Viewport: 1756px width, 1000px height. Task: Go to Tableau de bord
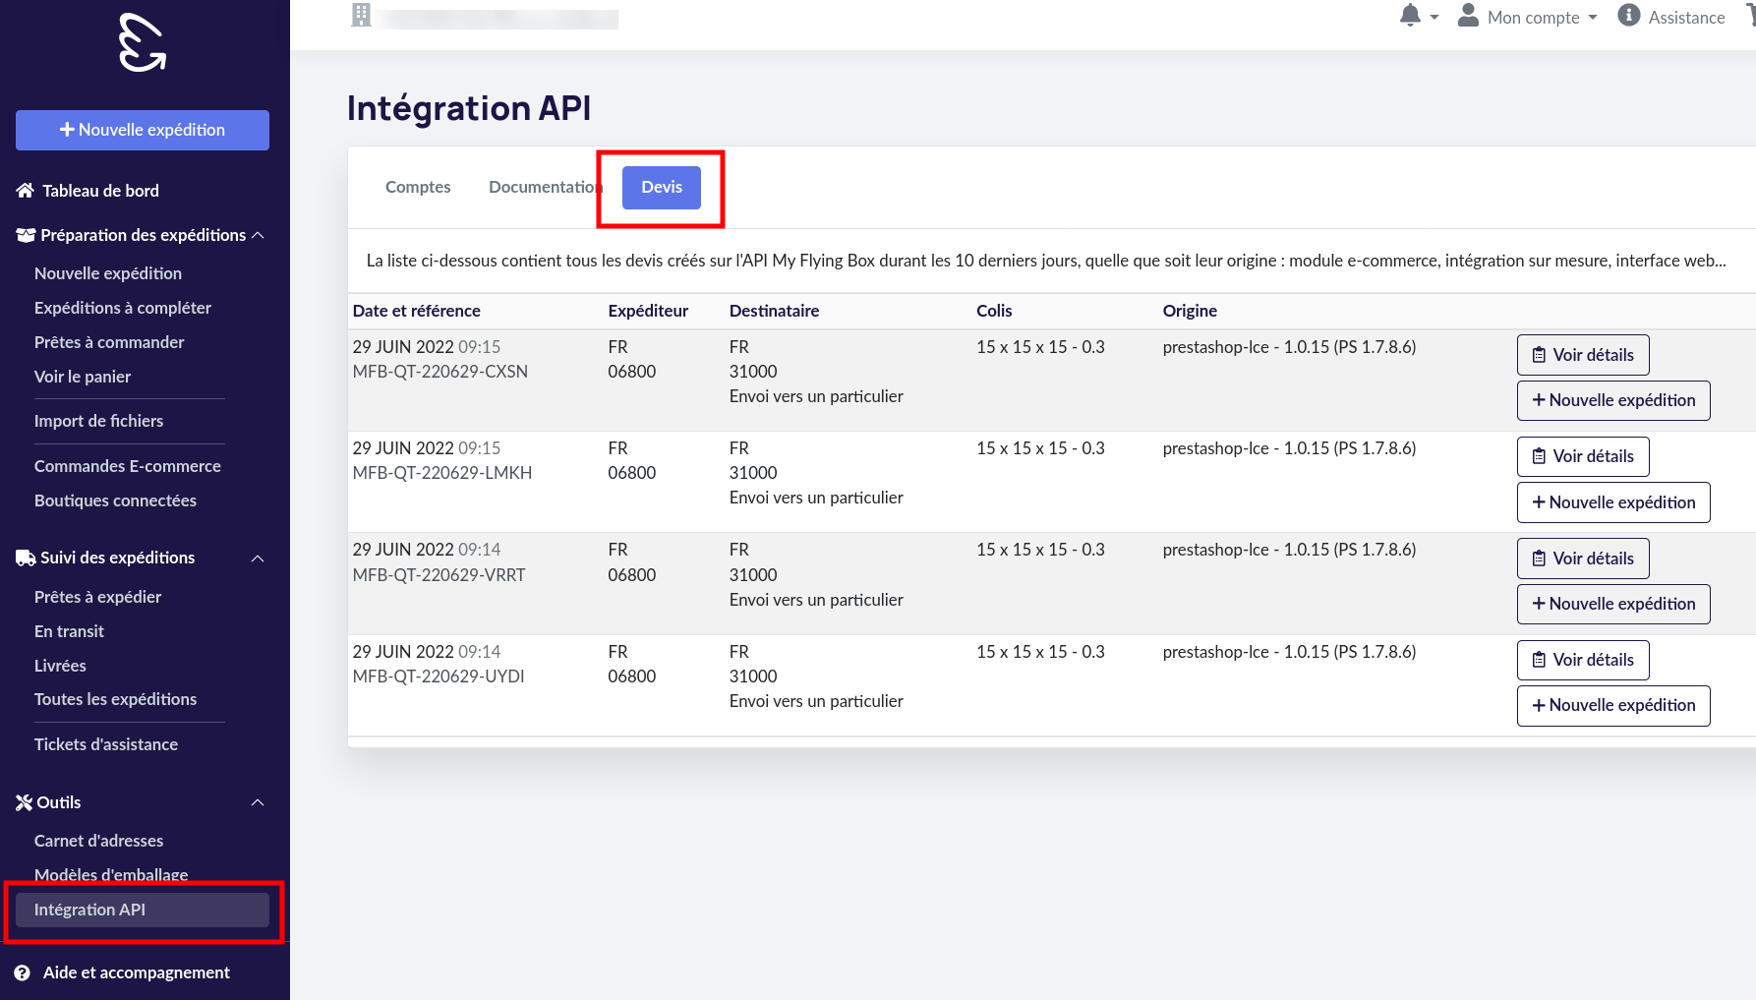point(100,191)
